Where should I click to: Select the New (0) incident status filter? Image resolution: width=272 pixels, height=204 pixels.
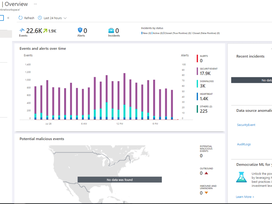click(146, 33)
